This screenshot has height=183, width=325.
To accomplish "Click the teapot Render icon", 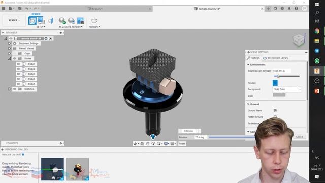I will [94, 21].
